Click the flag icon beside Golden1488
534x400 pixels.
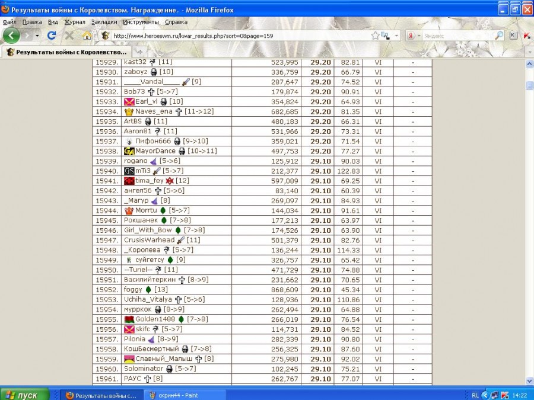[x=129, y=319]
